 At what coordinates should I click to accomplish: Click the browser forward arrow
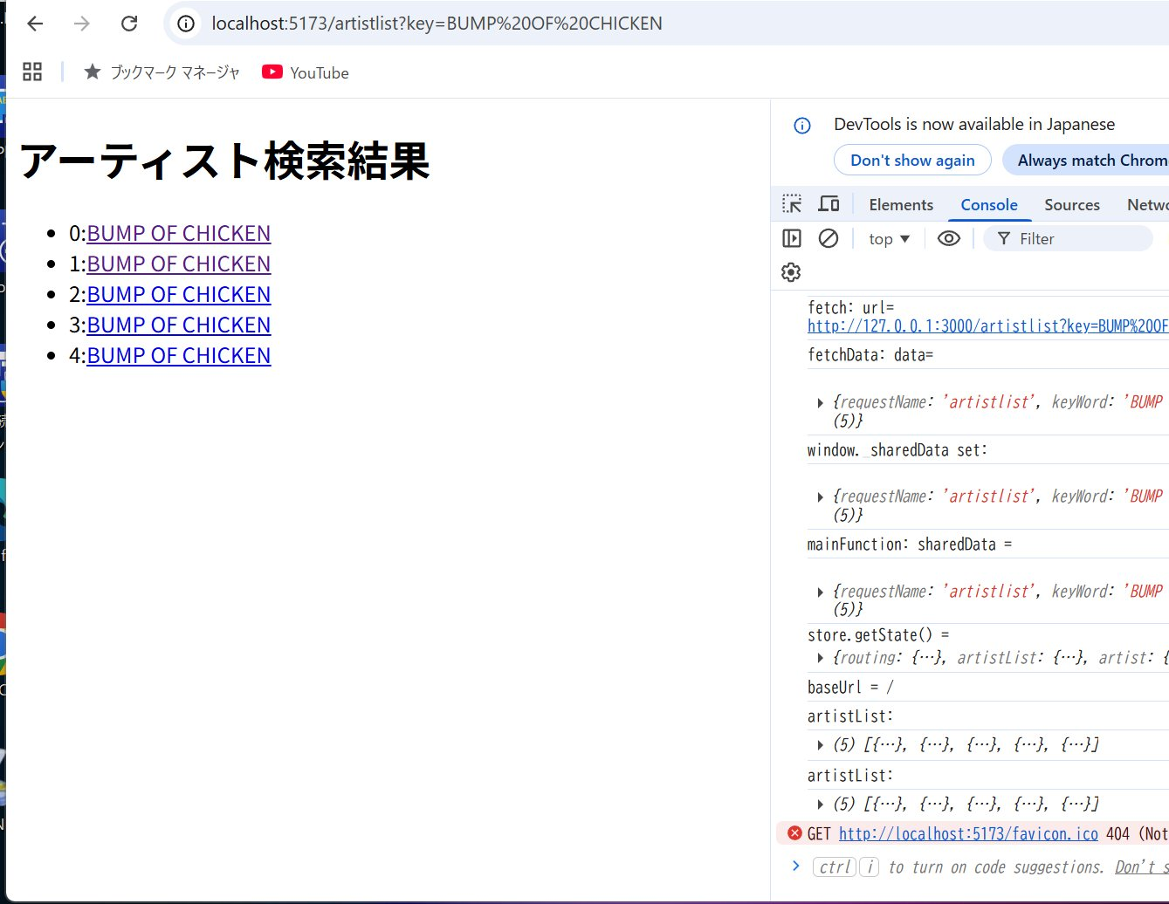pyautogui.click(x=82, y=24)
